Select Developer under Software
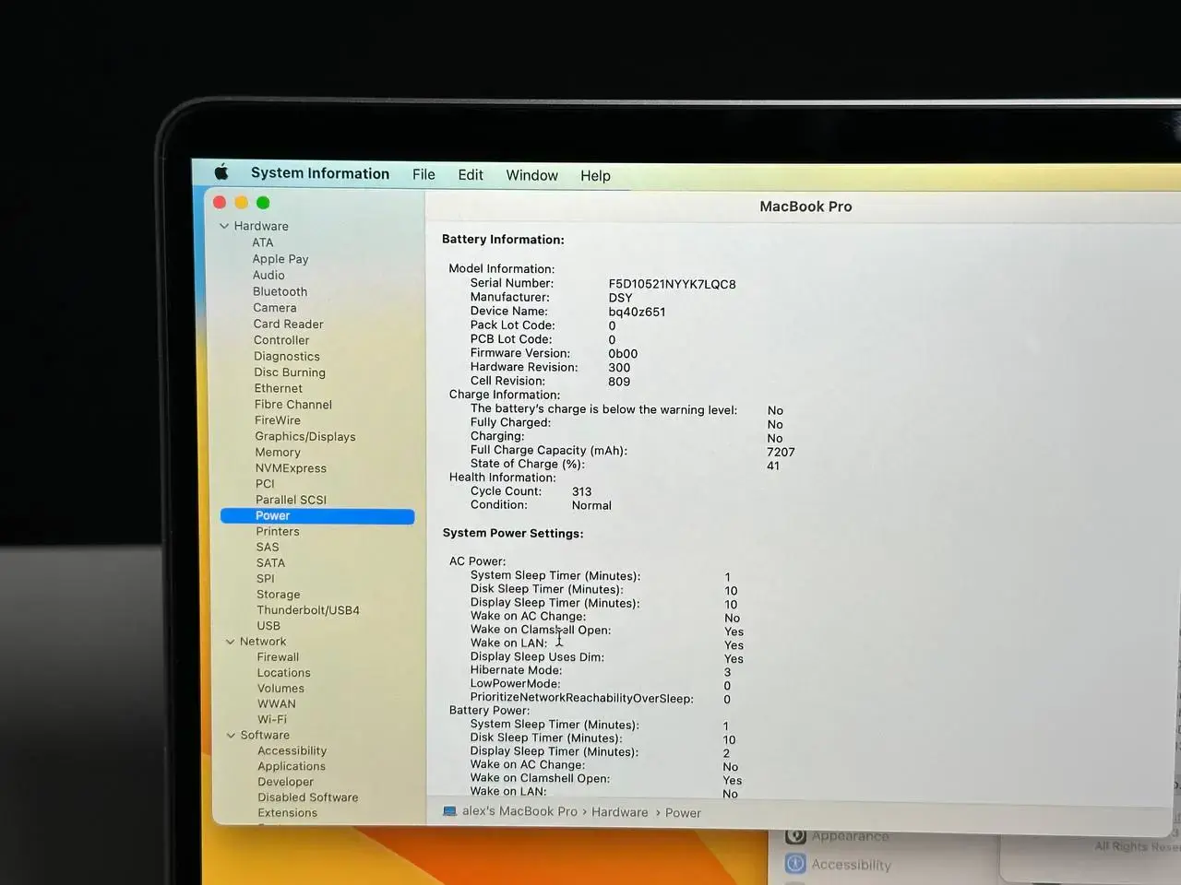 pyautogui.click(x=286, y=783)
